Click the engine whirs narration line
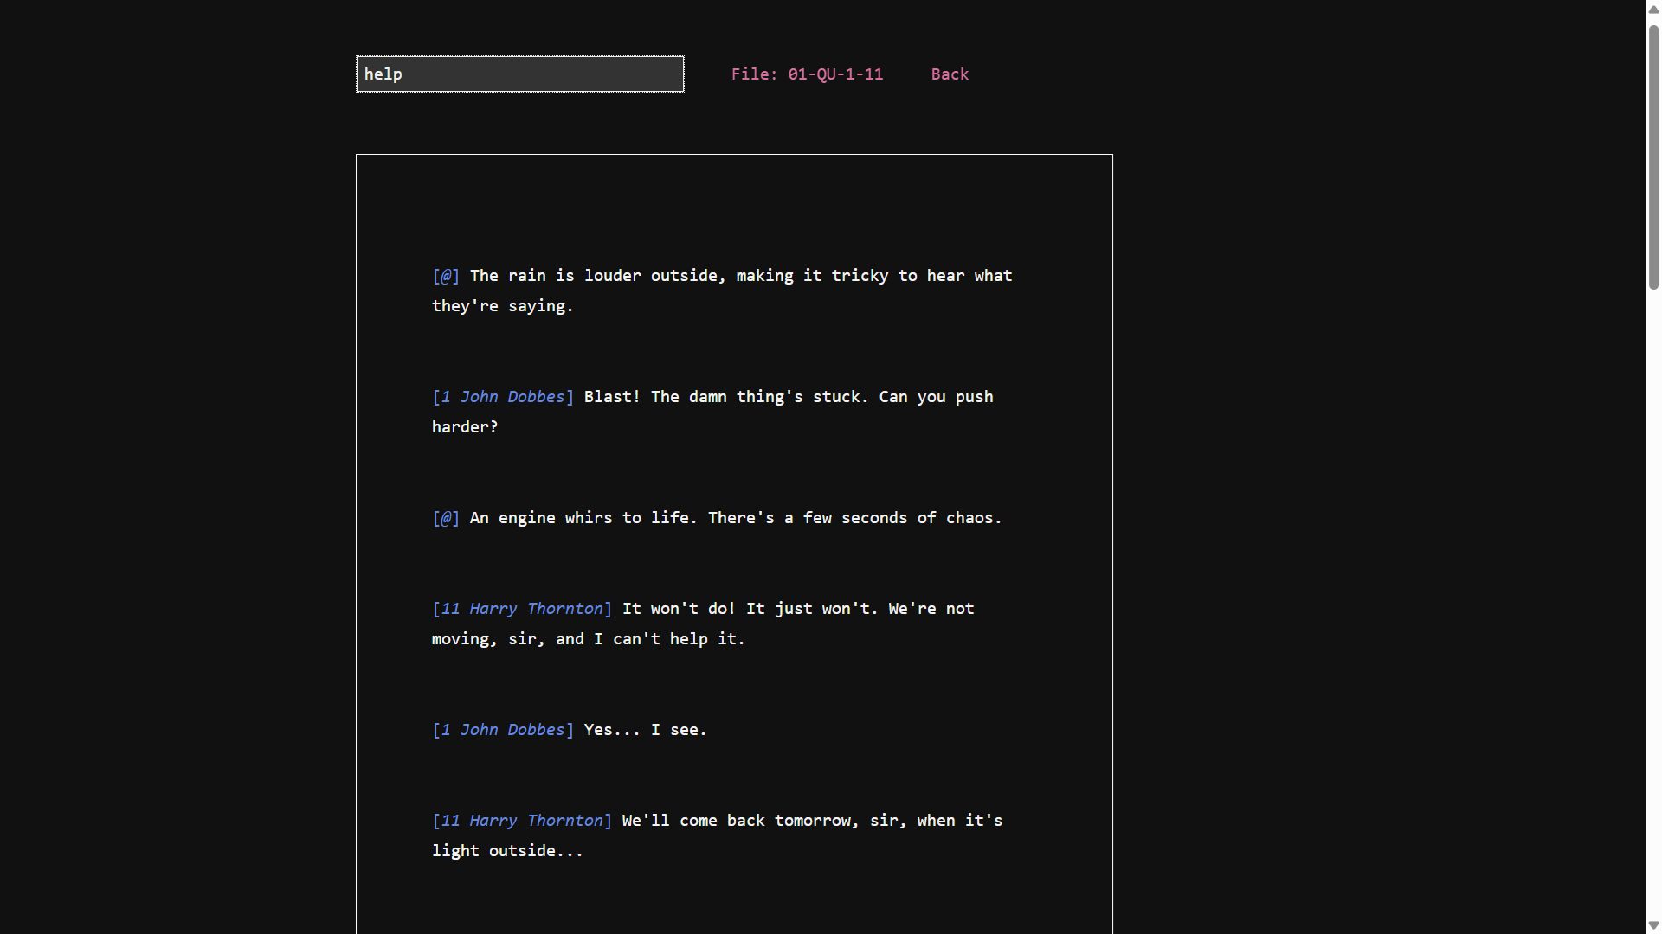The width and height of the screenshot is (1662, 934). coord(736,518)
